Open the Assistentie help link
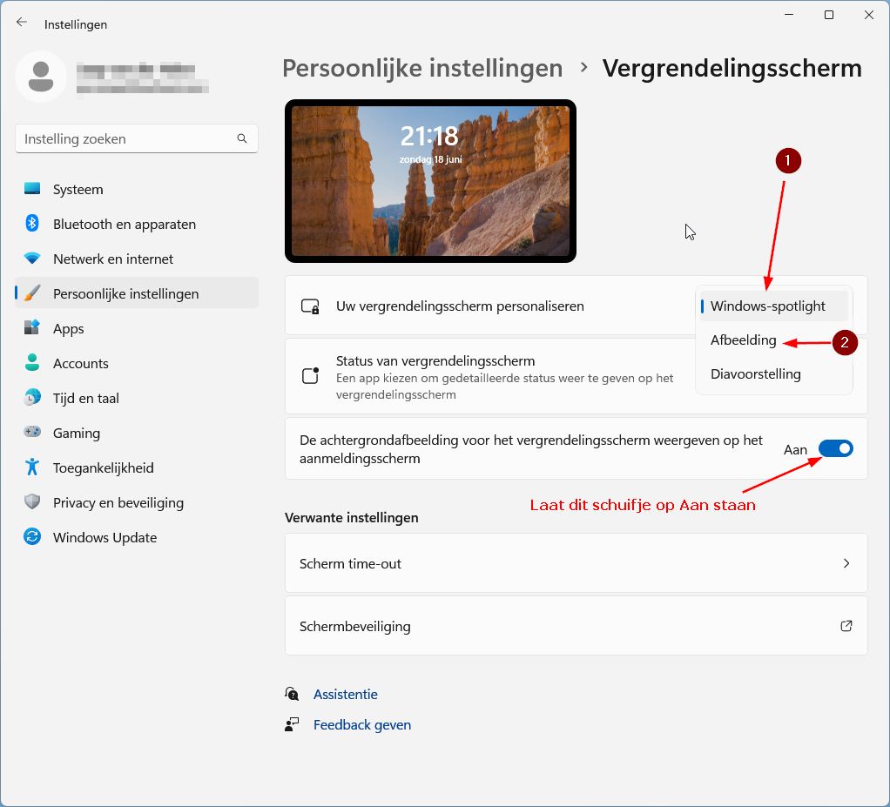Image resolution: width=890 pixels, height=807 pixels. click(345, 694)
